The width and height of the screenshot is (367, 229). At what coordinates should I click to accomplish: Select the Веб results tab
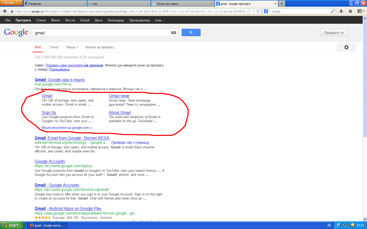click(38, 47)
